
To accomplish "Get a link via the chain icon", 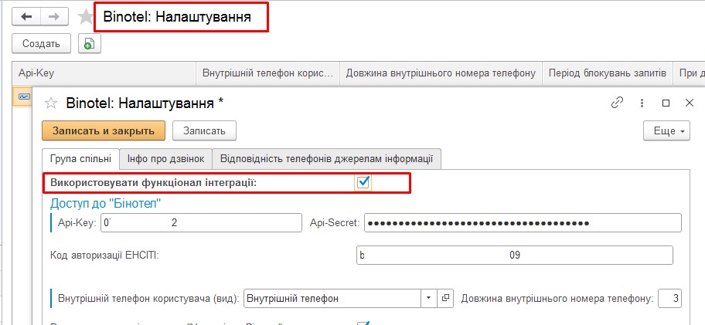I will [x=617, y=103].
